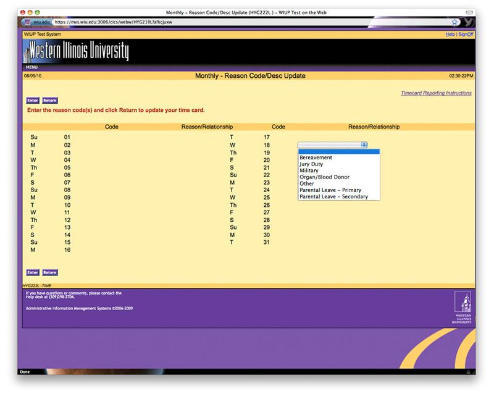This screenshot has height=394, width=494.
Task: Click day number '18' in the calendar
Action: tap(267, 145)
